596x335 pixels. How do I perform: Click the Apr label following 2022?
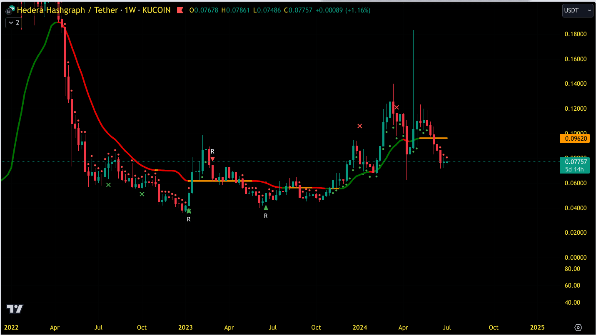pyautogui.click(x=55, y=328)
